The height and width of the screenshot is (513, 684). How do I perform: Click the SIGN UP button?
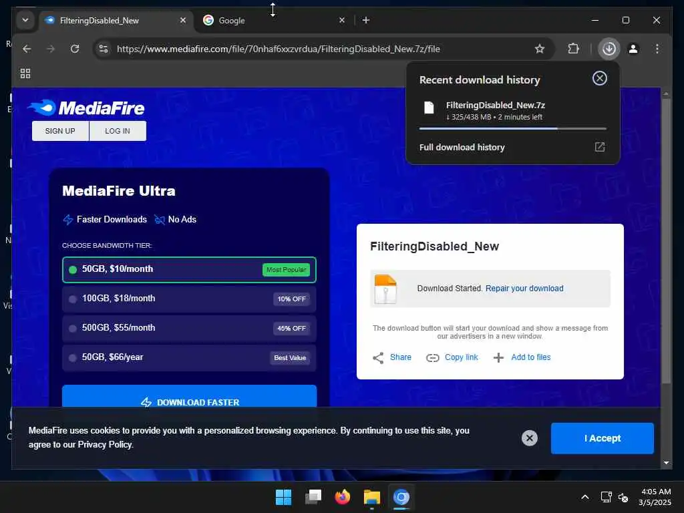[60, 131]
